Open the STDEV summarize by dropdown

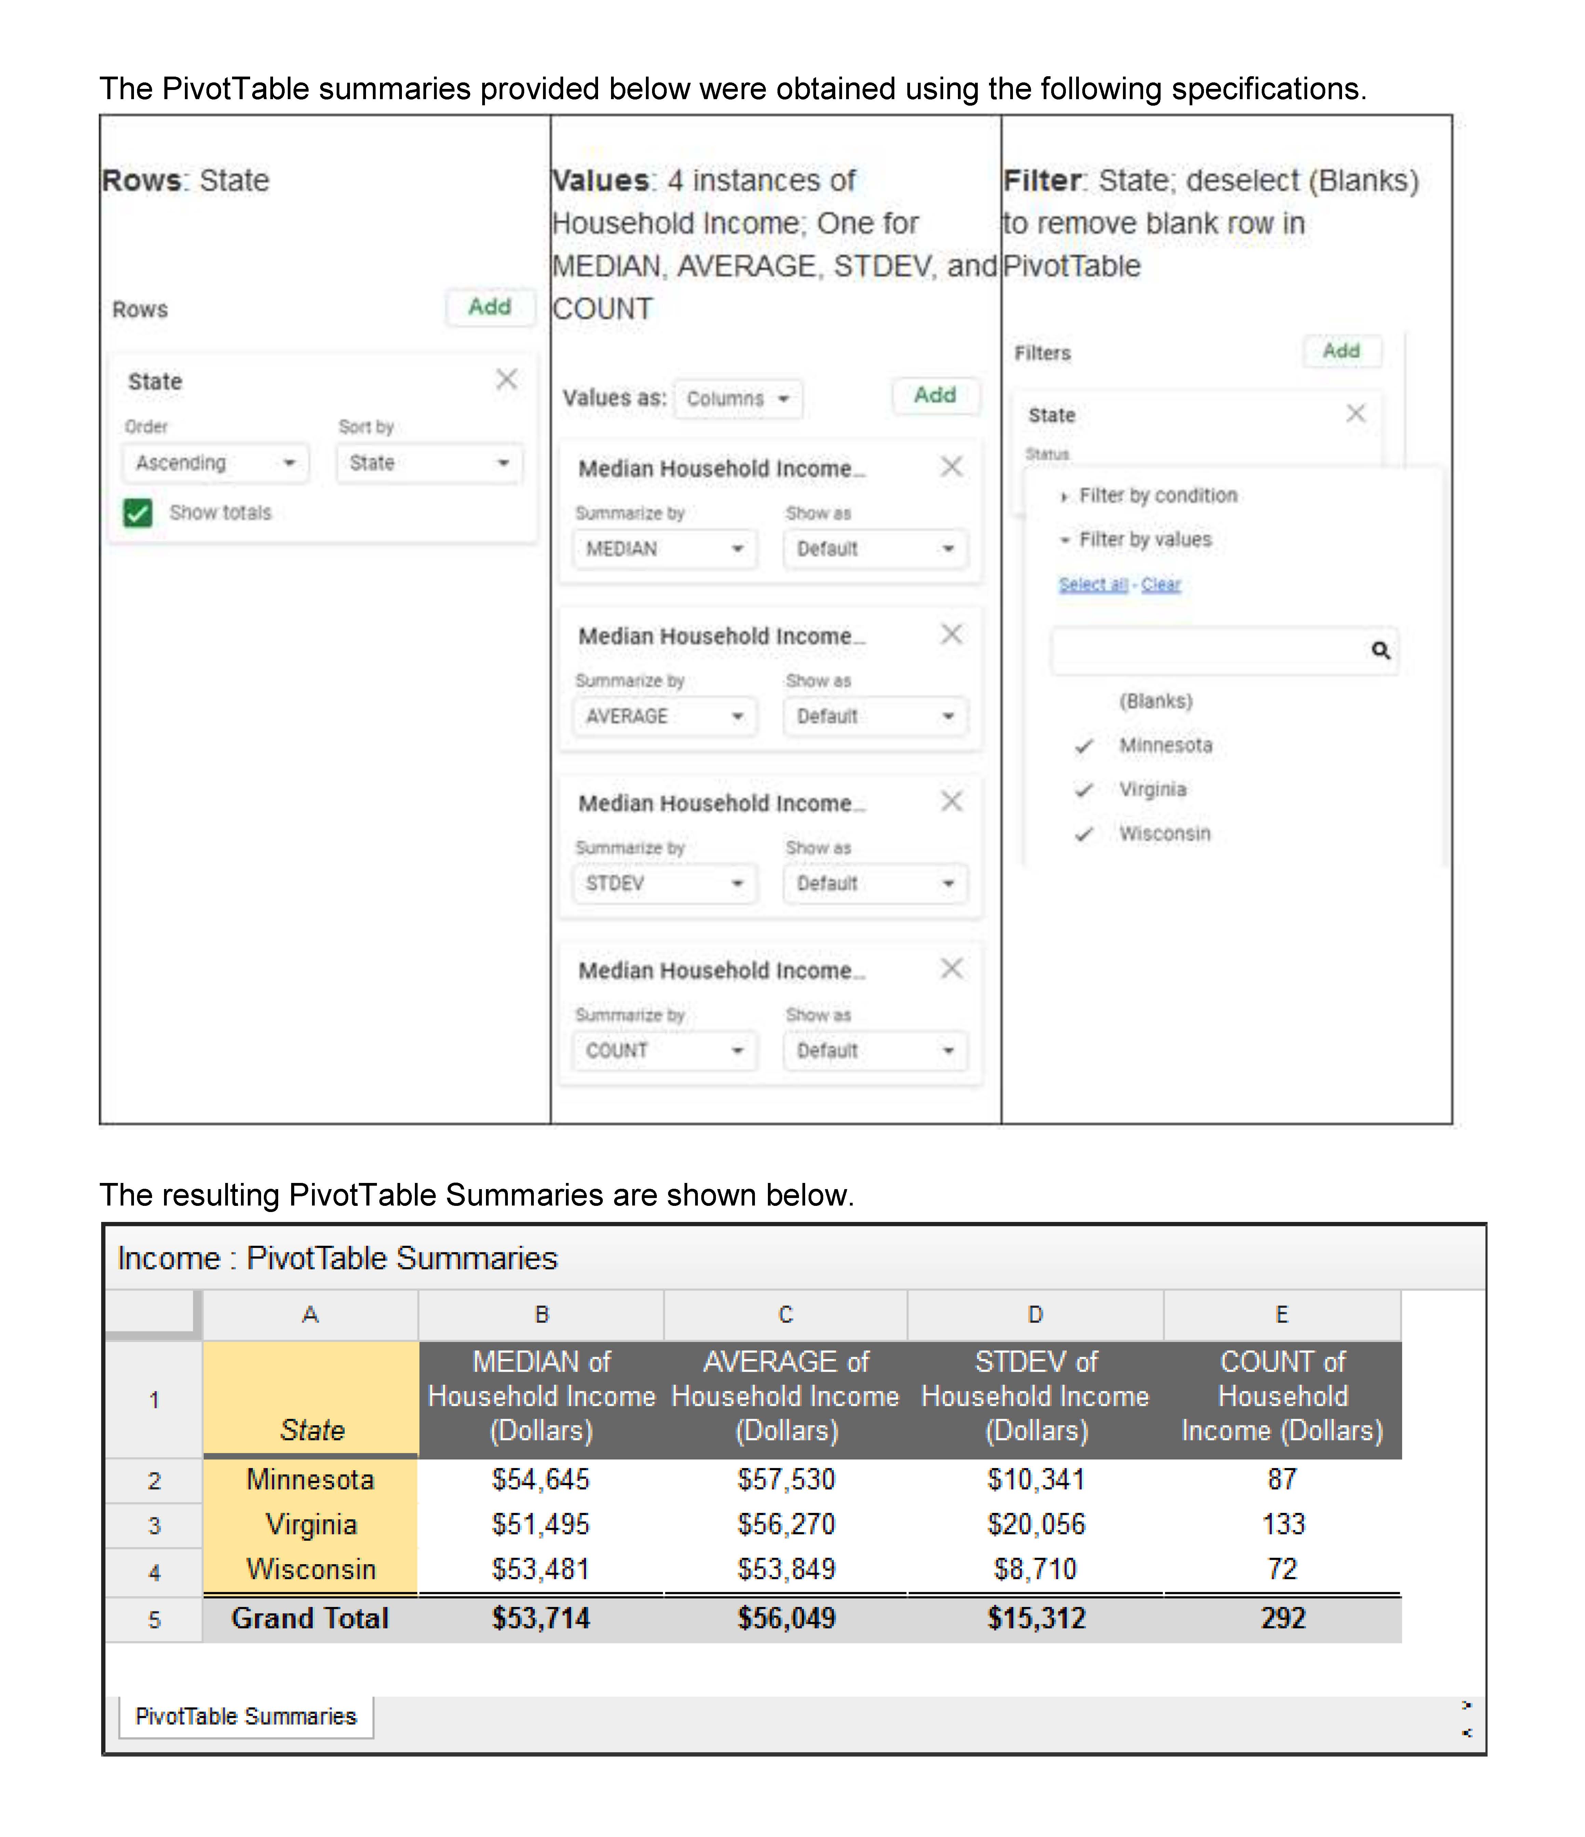(x=664, y=883)
